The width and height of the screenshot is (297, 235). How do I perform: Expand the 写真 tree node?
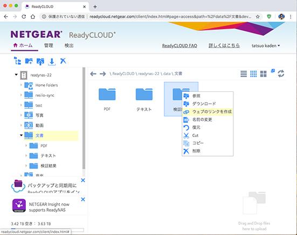click(x=21, y=115)
